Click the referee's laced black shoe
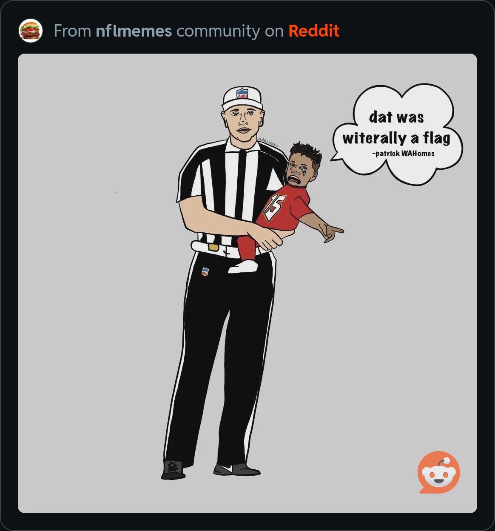Image resolution: width=495 pixels, height=531 pixels. pos(173,469)
